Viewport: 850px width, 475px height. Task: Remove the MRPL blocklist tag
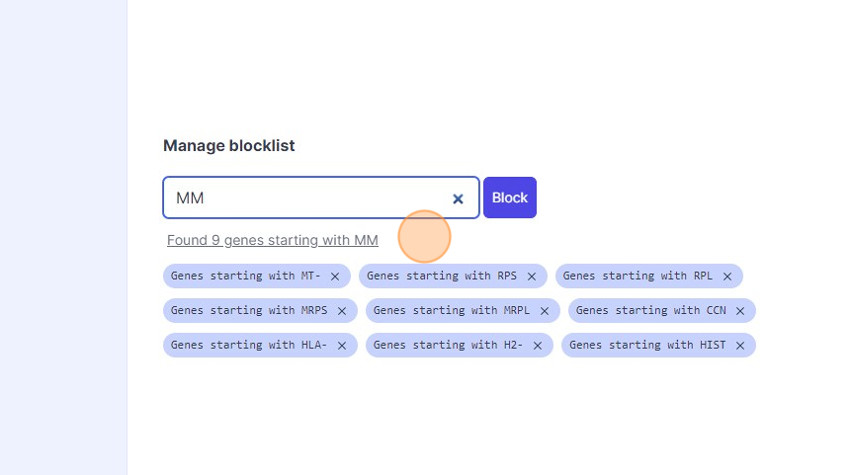click(x=545, y=311)
